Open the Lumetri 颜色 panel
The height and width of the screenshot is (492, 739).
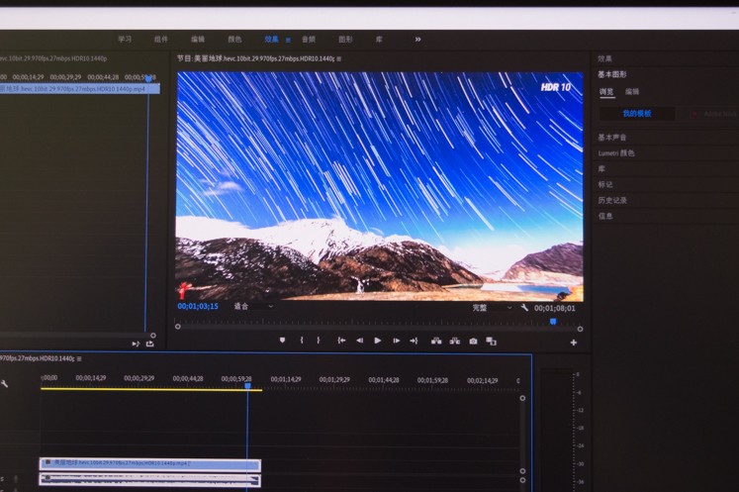(x=616, y=153)
